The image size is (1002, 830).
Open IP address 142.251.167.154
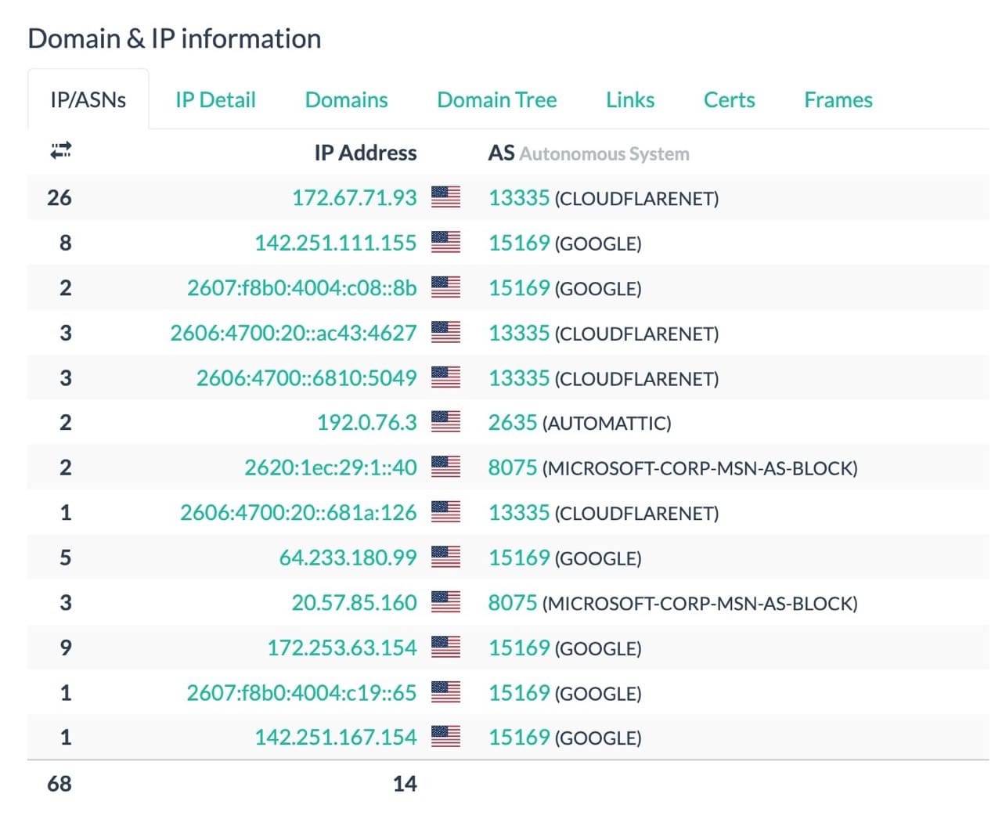point(335,738)
